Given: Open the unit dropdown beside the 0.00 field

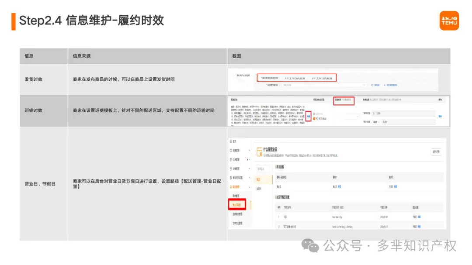Looking at the screenshot, I should [376, 122].
